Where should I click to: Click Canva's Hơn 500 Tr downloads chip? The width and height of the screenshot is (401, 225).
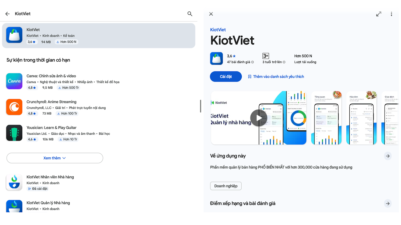click(x=68, y=88)
